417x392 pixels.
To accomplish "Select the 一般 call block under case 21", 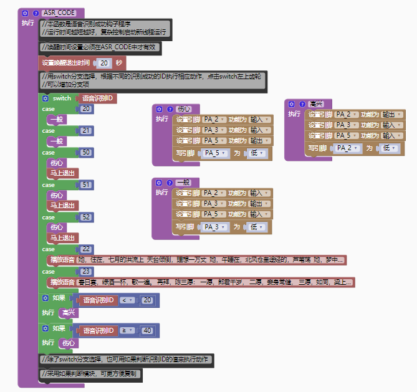I will (57, 141).
